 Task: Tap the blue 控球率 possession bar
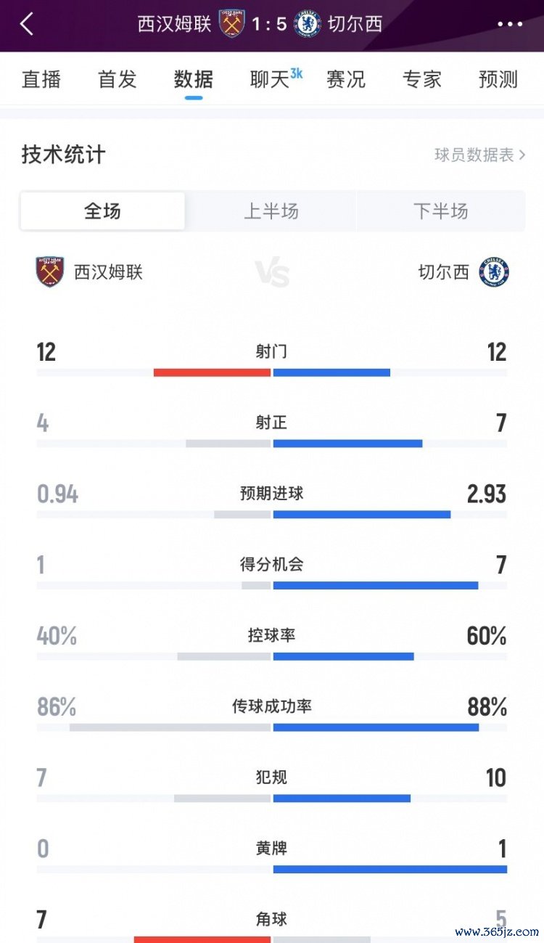[x=343, y=656]
